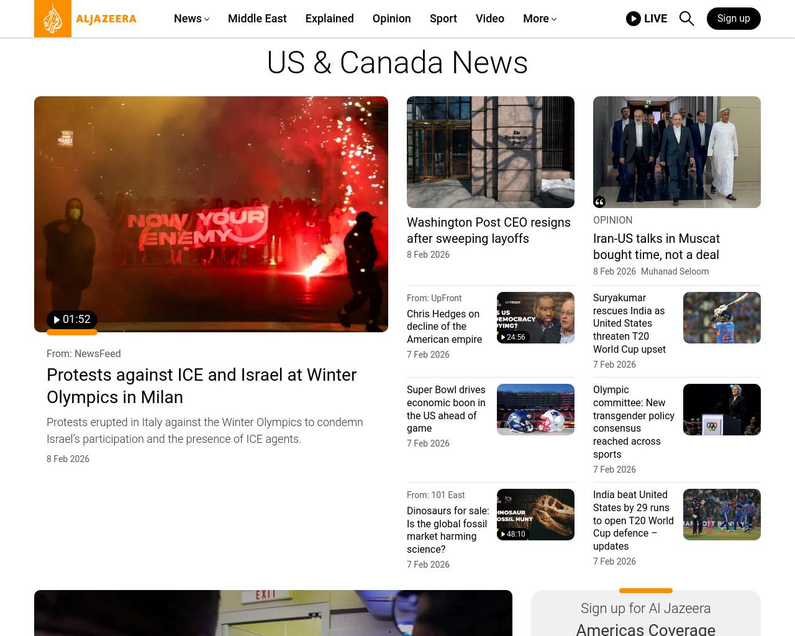Image resolution: width=795 pixels, height=636 pixels.
Task: Click the large image with EXIT sign
Action: click(x=273, y=613)
